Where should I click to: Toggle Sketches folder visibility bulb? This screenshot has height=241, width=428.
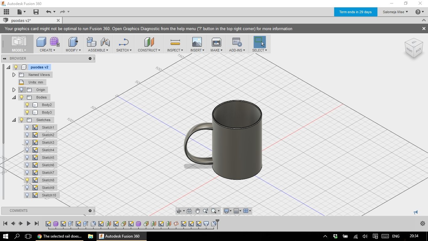click(x=22, y=120)
